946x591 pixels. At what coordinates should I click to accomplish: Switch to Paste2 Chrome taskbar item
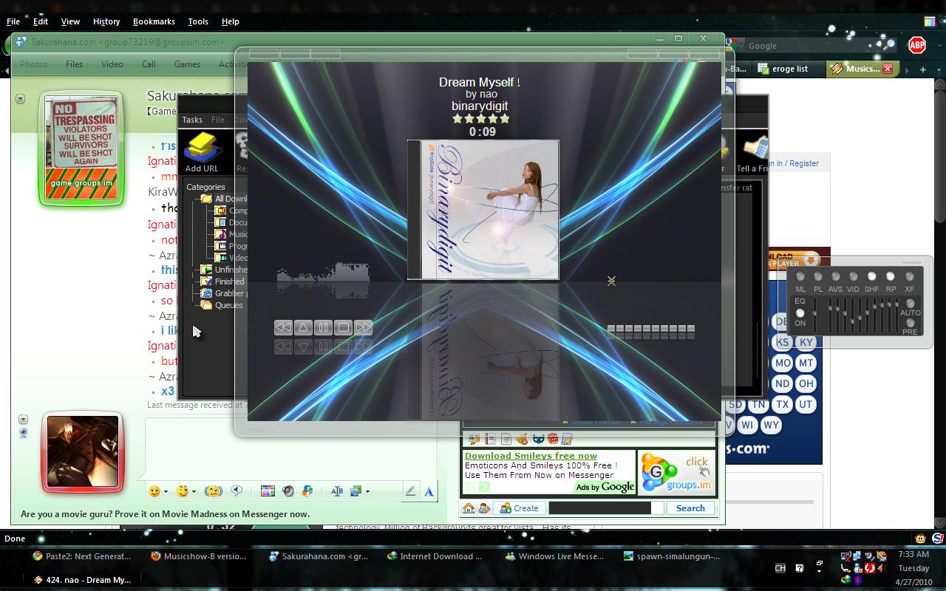pyautogui.click(x=82, y=556)
